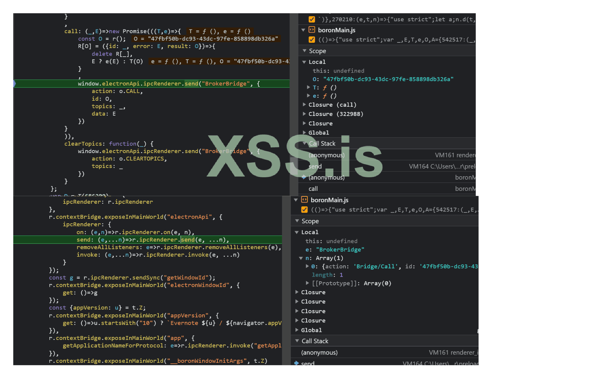Collapse the n: Array(1) variable
The image size is (589, 379).
pyautogui.click(x=301, y=258)
